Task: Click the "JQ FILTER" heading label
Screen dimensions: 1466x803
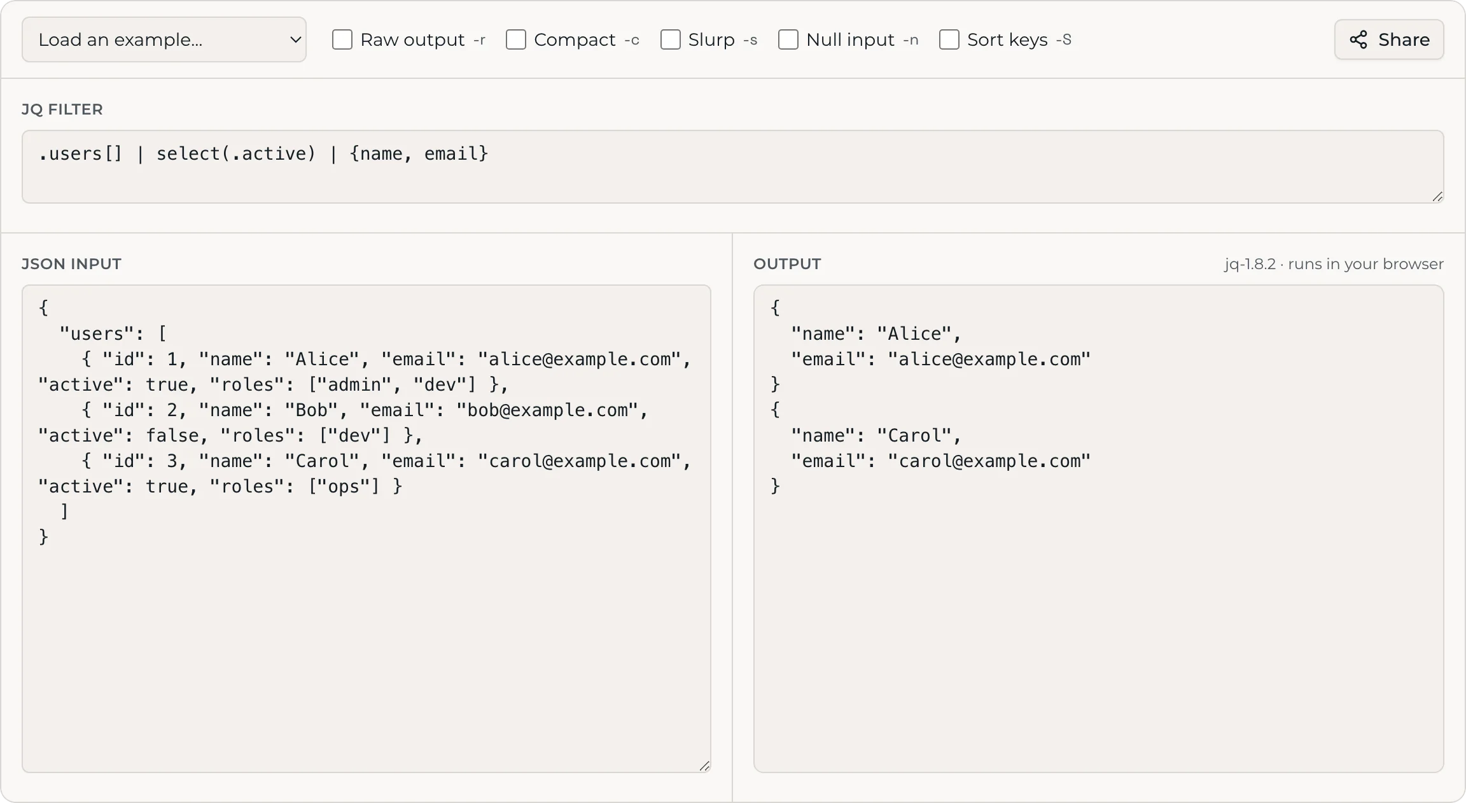Action: (62, 109)
